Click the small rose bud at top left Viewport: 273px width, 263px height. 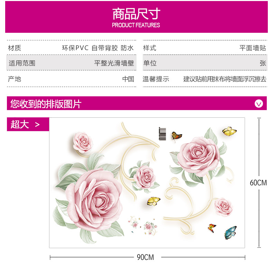click(83, 142)
